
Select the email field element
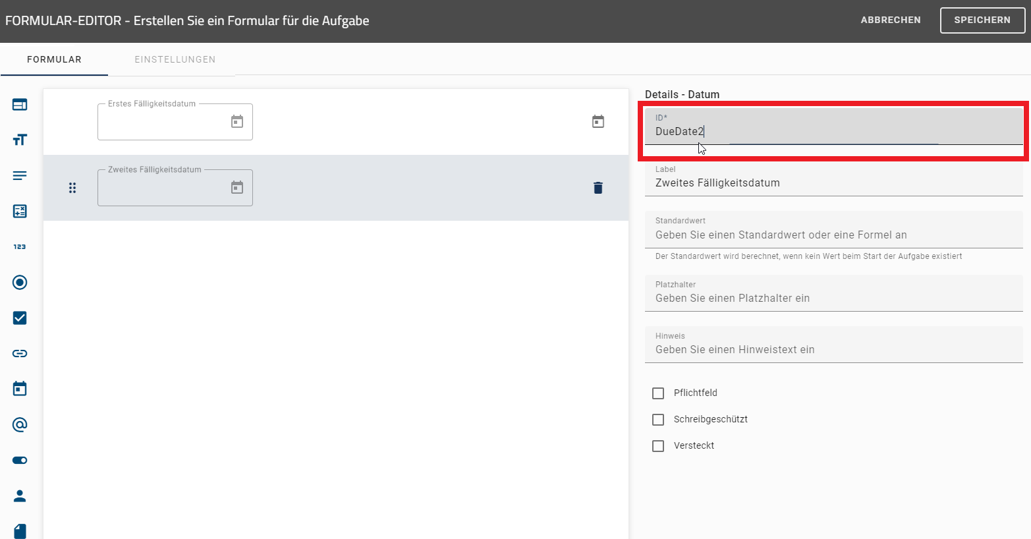(19, 424)
